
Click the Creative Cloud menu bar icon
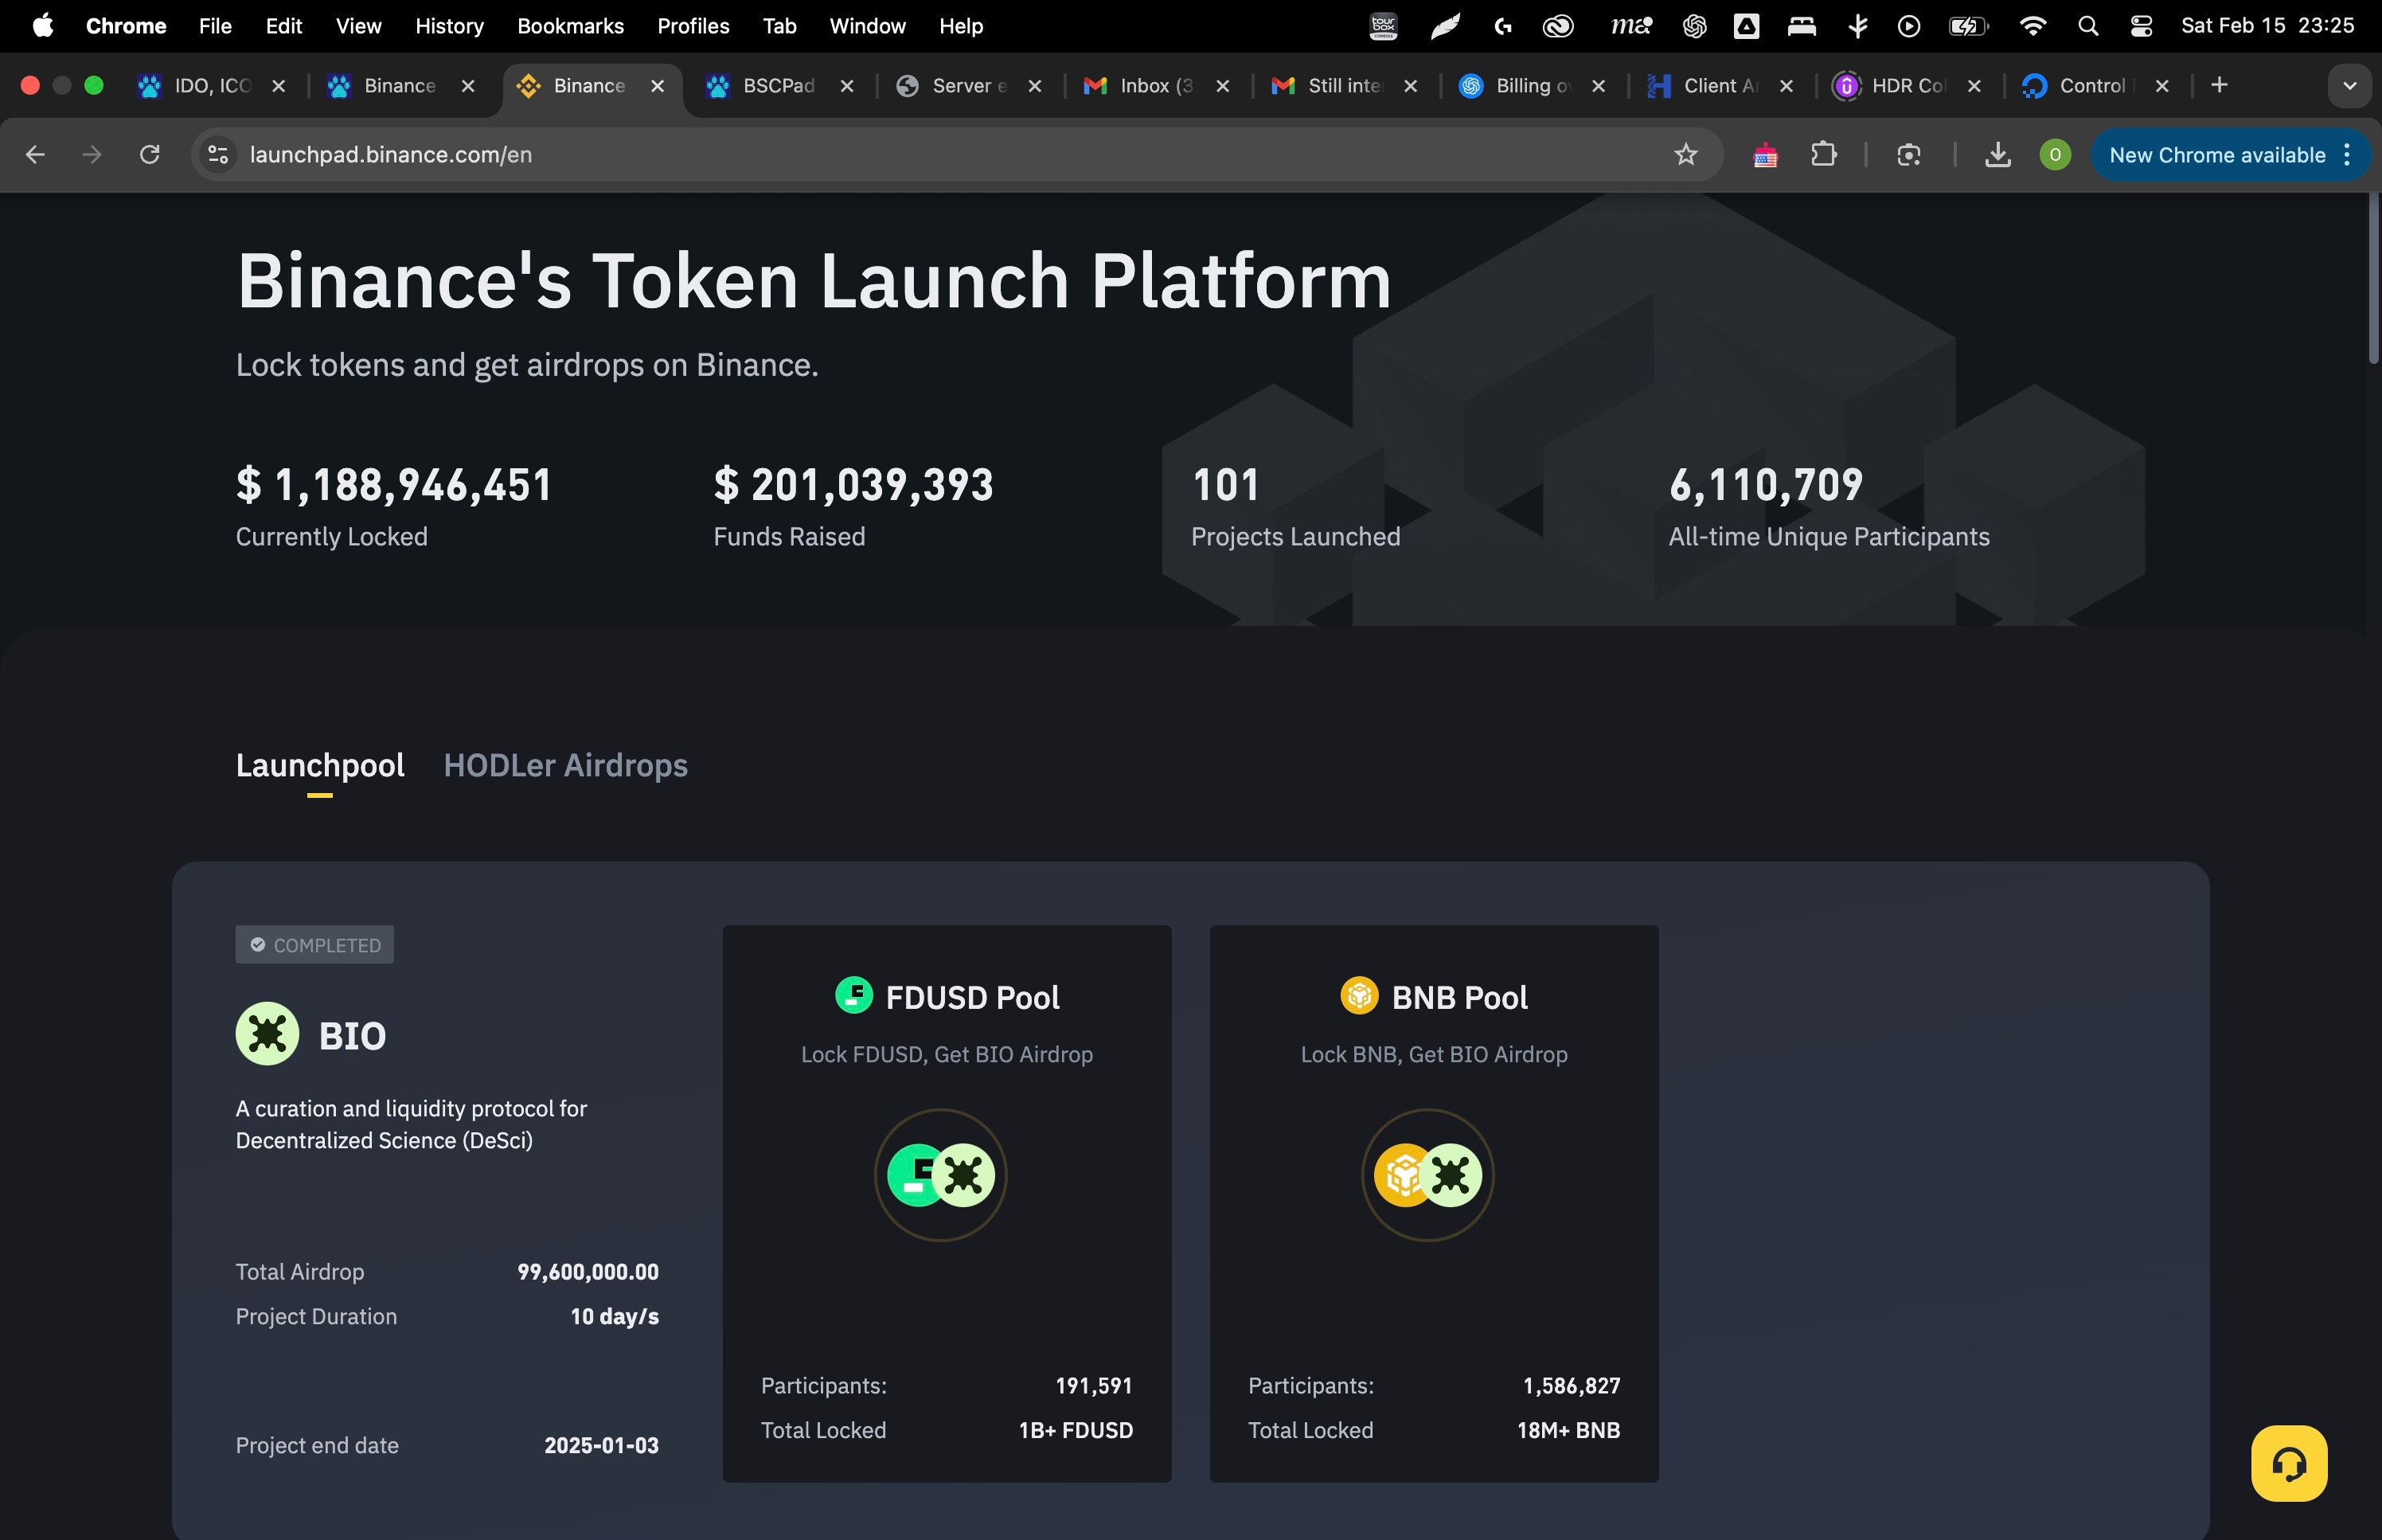(x=1558, y=26)
